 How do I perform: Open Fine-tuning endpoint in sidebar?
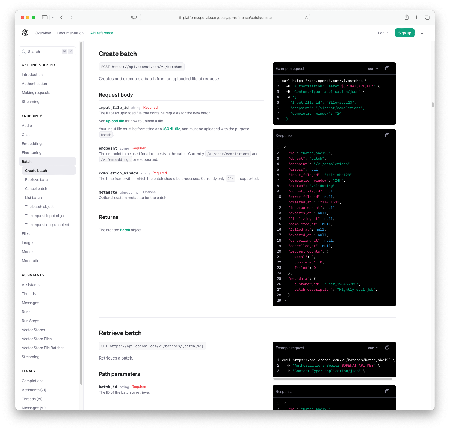tap(32, 153)
